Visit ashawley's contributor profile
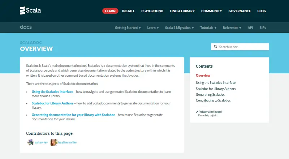The height and width of the screenshot is (159, 289). [41, 142]
